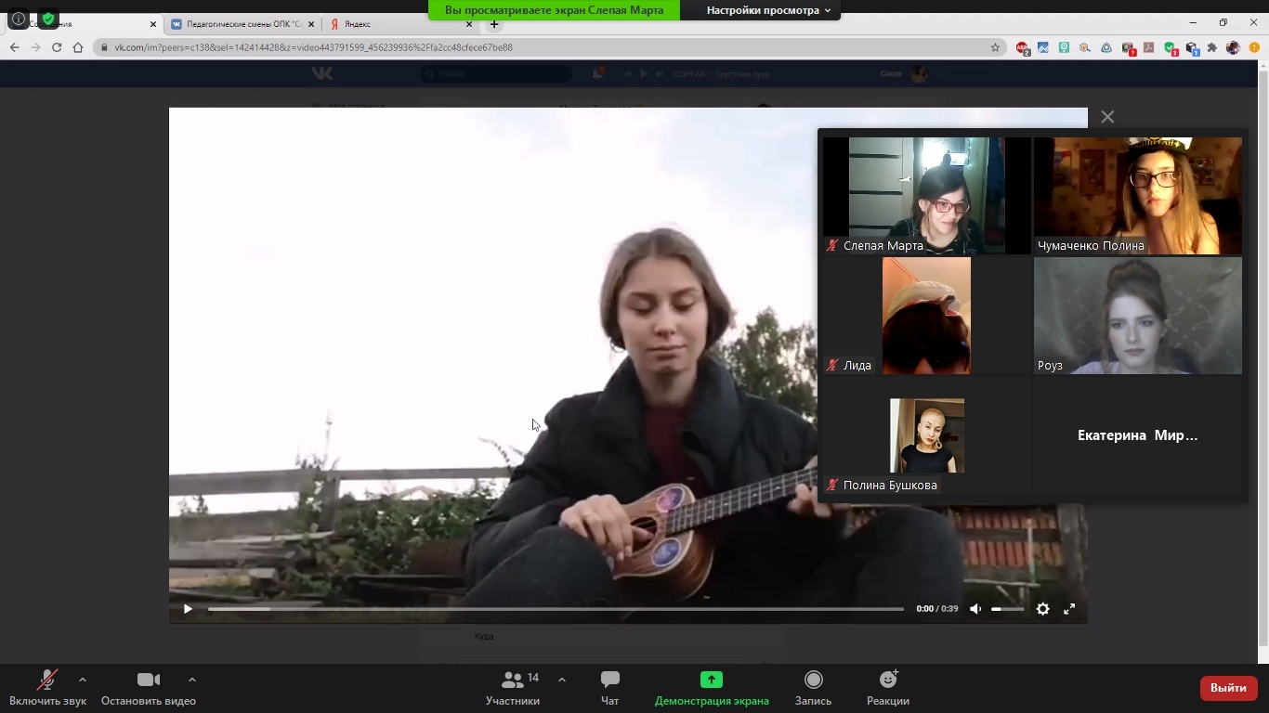The height and width of the screenshot is (713, 1269).
Task: Play the ukulele video
Action: [188, 609]
